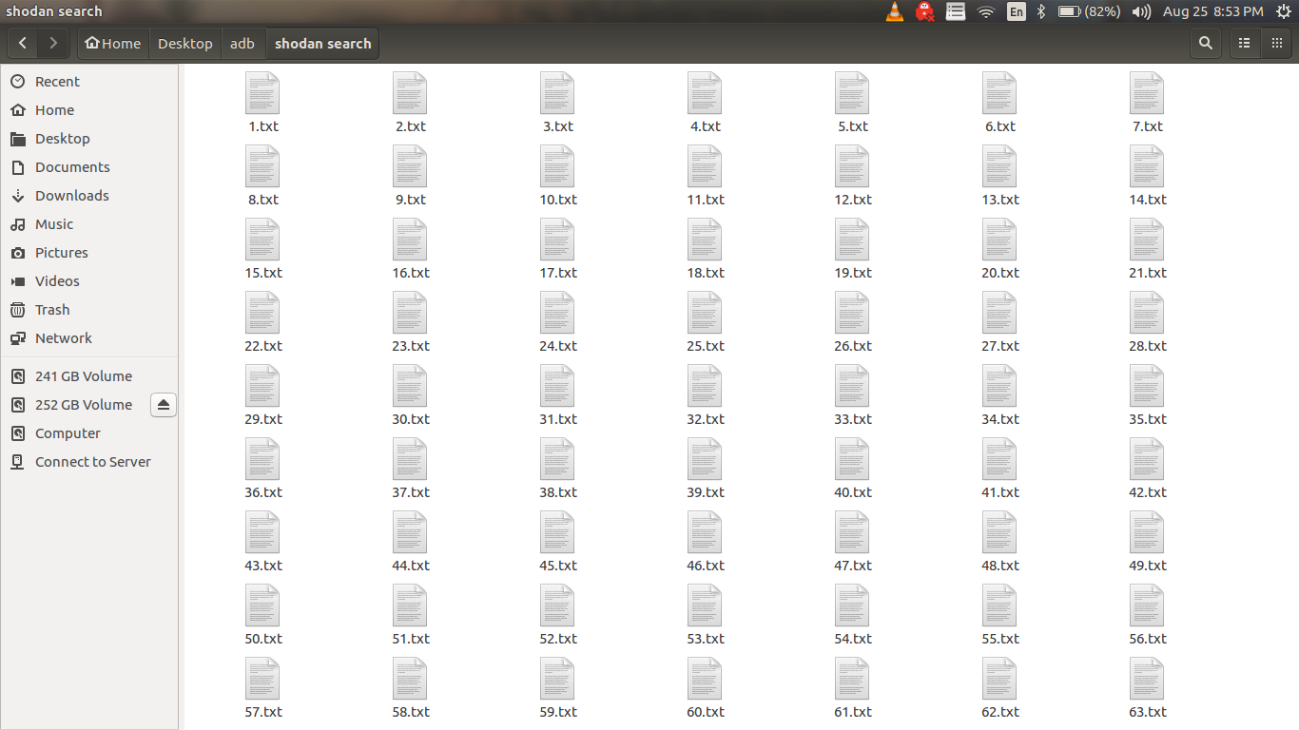The image size is (1299, 730).
Task: Select the 57.txt file icon
Action: [x=262, y=679]
